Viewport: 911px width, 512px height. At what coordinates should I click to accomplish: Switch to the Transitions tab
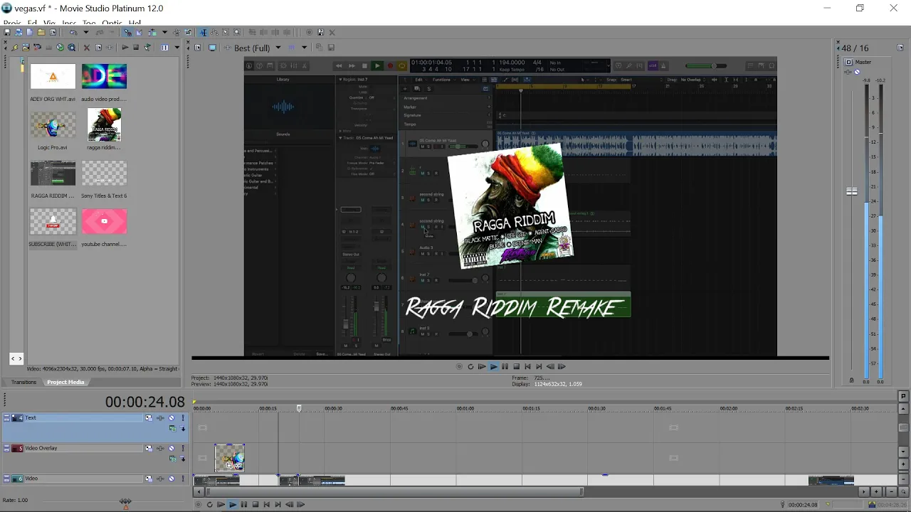23,382
